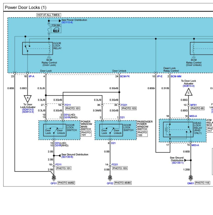Image resolution: width=213 pixels, height=215 pixels.
Task: Select the 0.85O wire label
Action: tap(23, 88)
